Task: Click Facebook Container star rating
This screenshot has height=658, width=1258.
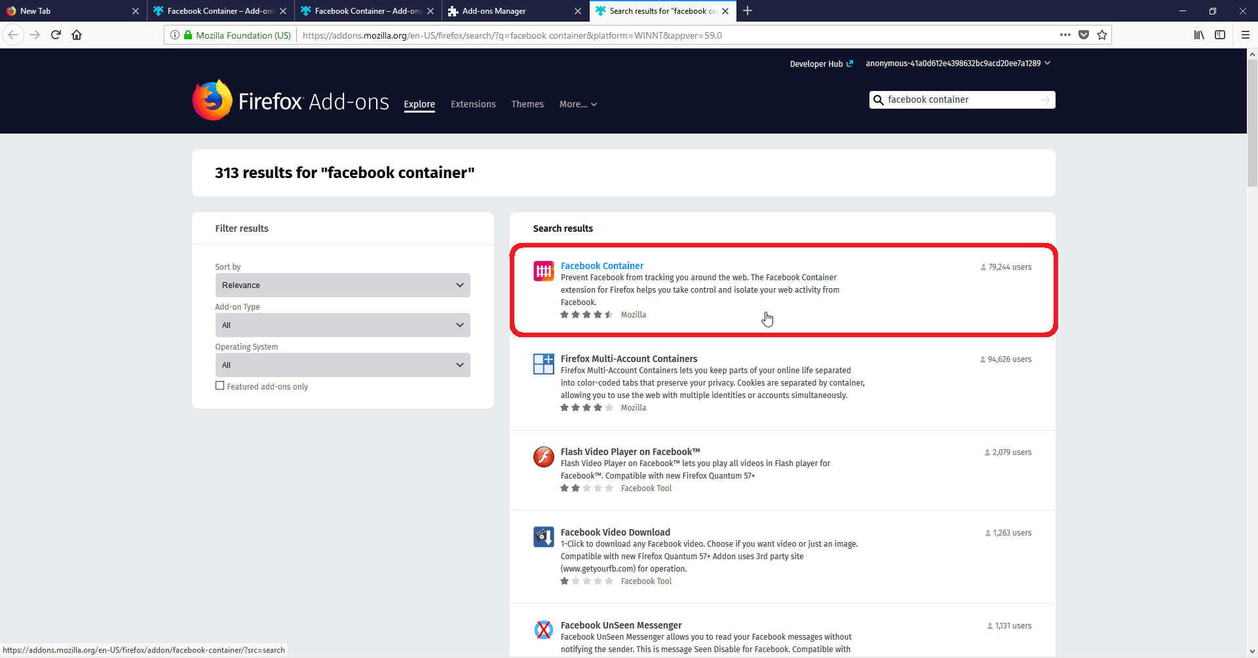Action: (x=586, y=315)
